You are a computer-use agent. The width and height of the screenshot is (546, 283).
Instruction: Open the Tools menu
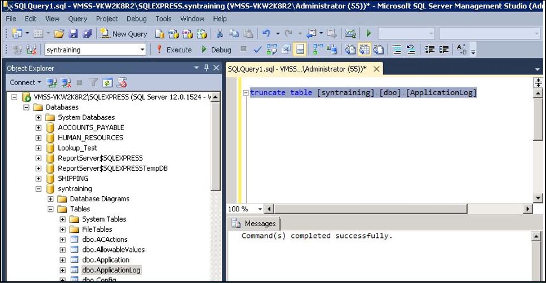point(163,19)
